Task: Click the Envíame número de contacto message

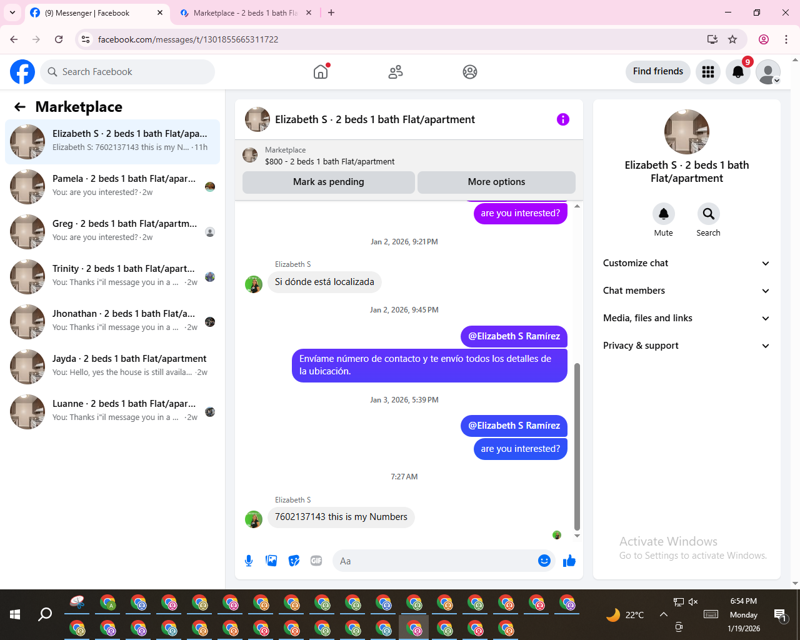Action: [429, 365]
